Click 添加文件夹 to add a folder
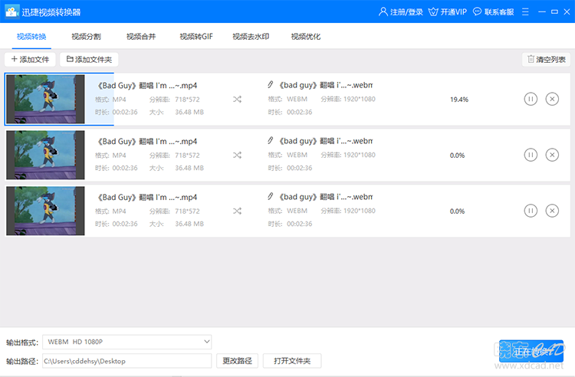 (x=89, y=59)
